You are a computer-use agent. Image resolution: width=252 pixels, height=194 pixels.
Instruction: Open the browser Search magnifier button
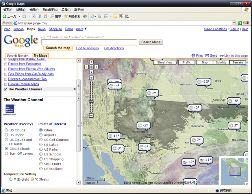(56, 16)
